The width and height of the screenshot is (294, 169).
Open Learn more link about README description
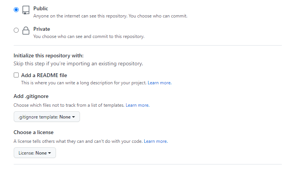pyautogui.click(x=159, y=83)
